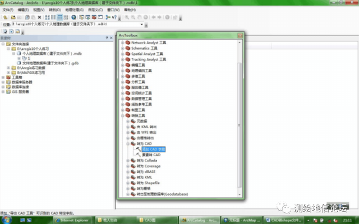Switch to Thumbnails view icon
Image resolution: width=359 pixels, height=224 pixels.
[x=66, y=17]
